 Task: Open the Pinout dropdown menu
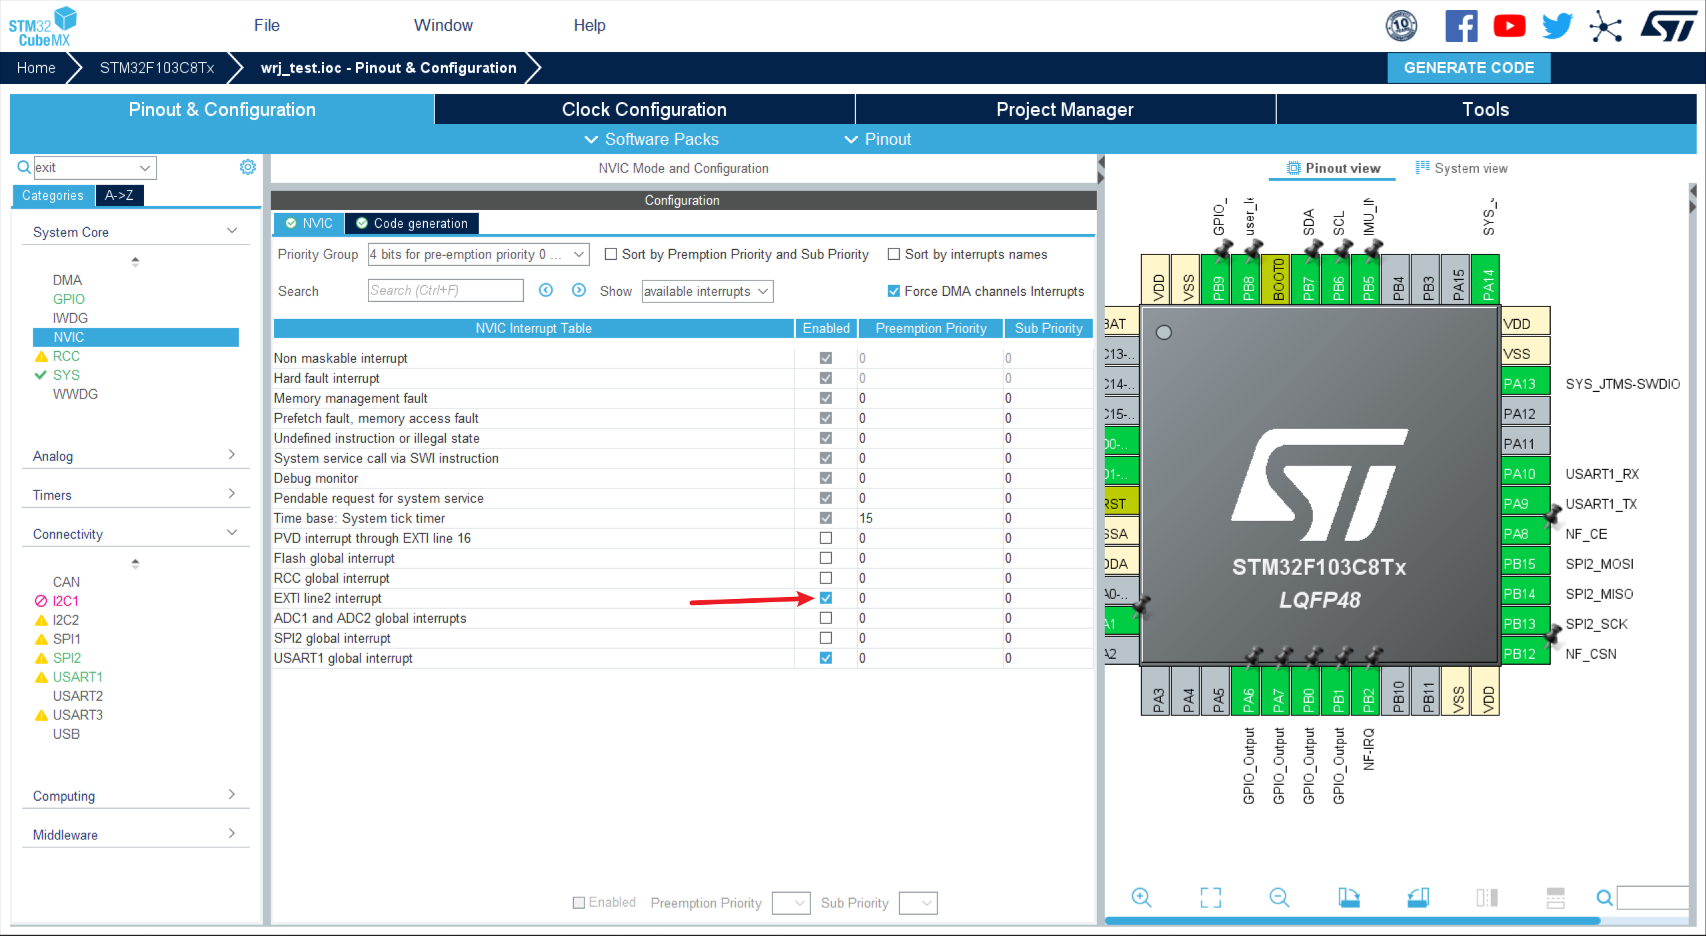877,139
